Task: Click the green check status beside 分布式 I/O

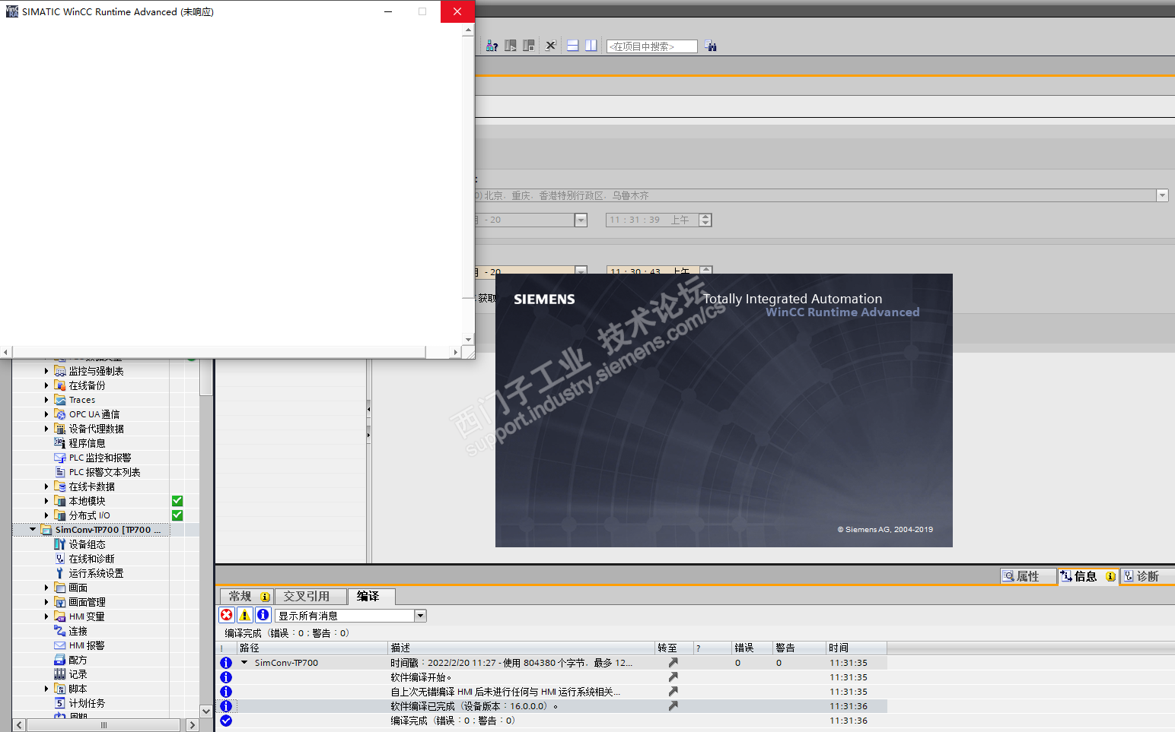Action: pos(177,515)
